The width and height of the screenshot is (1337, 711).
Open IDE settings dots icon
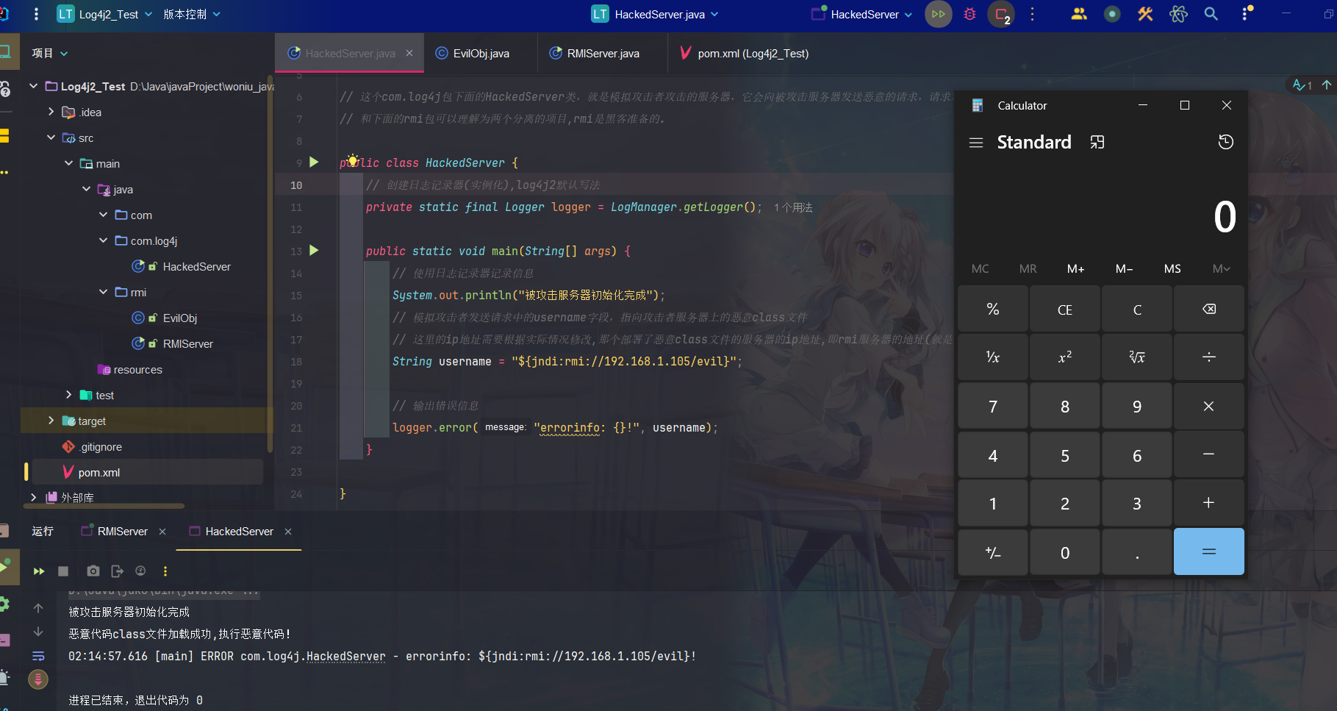tap(1245, 14)
